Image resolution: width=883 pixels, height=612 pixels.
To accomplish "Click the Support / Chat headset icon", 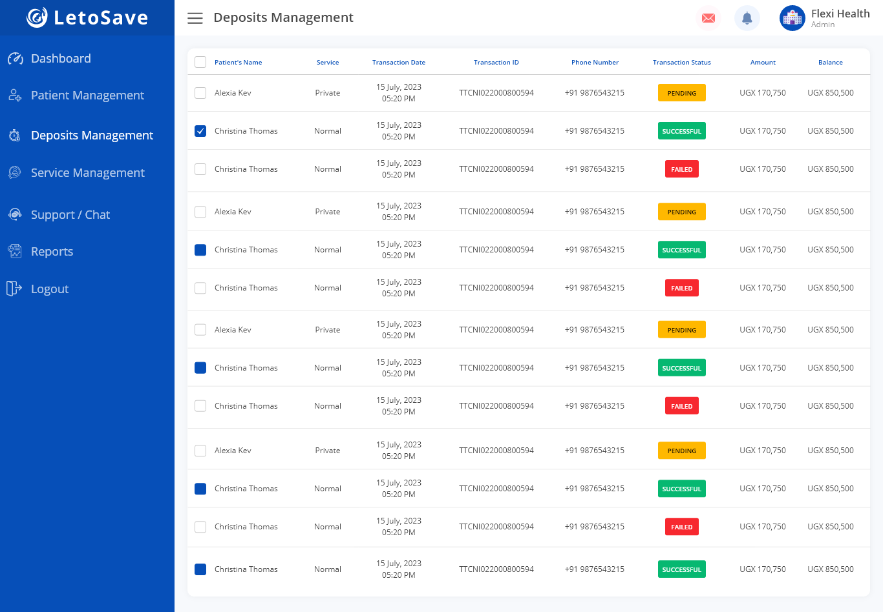I will (x=15, y=214).
